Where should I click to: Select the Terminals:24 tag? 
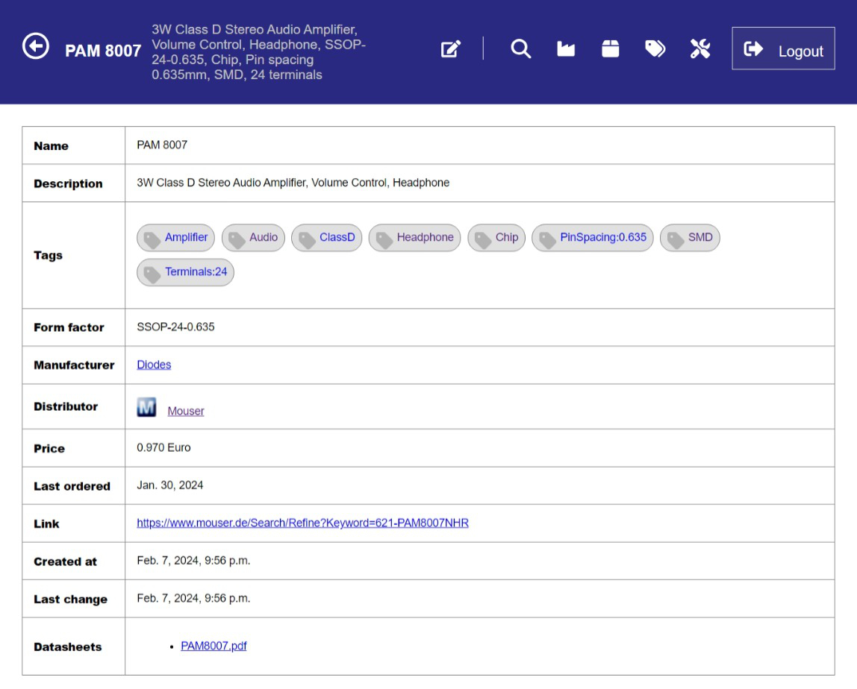[x=185, y=272]
